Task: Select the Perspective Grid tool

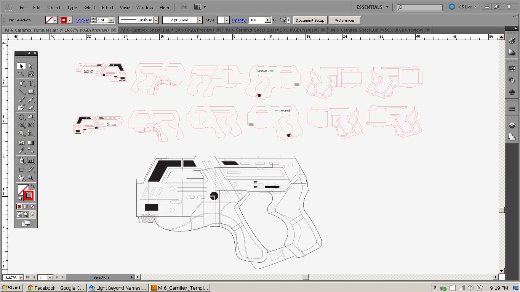Action: [31, 133]
